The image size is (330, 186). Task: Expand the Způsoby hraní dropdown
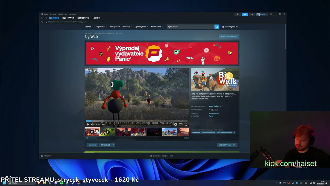click(142, 27)
